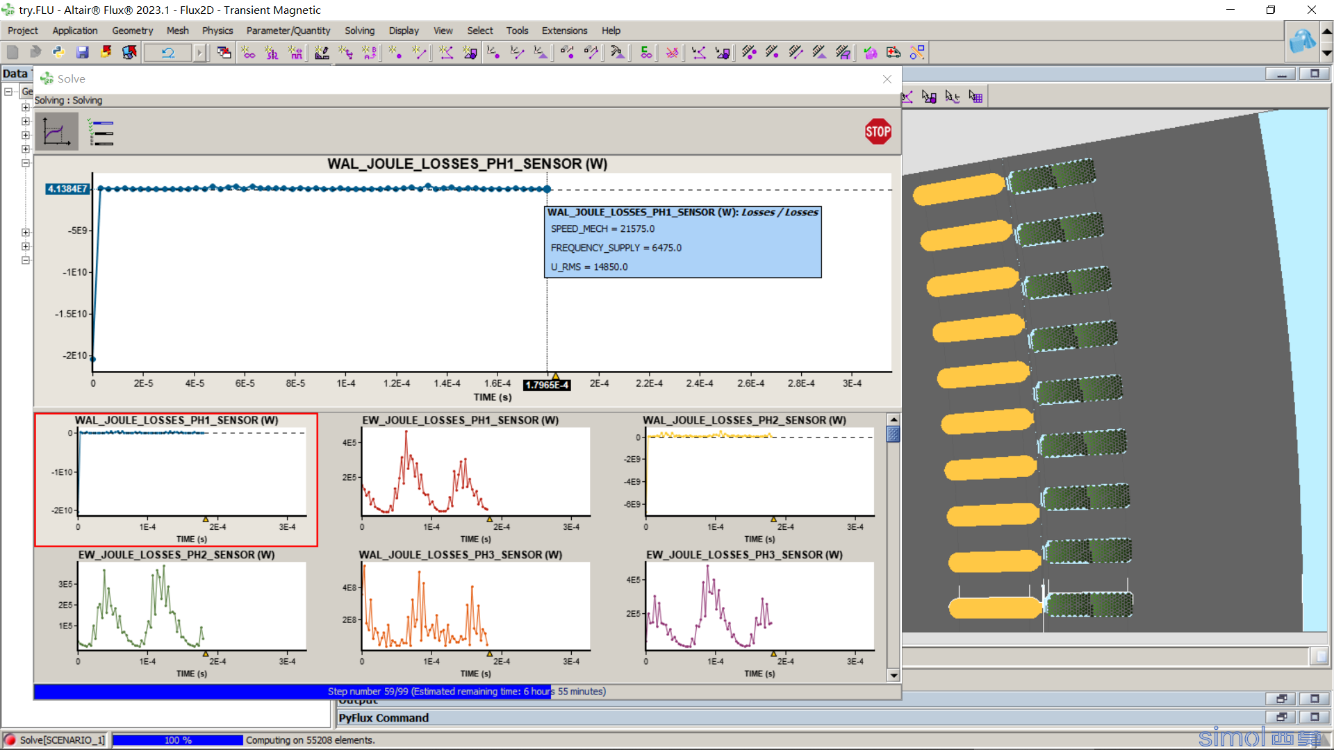Open the Project menu
1334x750 pixels.
23,31
